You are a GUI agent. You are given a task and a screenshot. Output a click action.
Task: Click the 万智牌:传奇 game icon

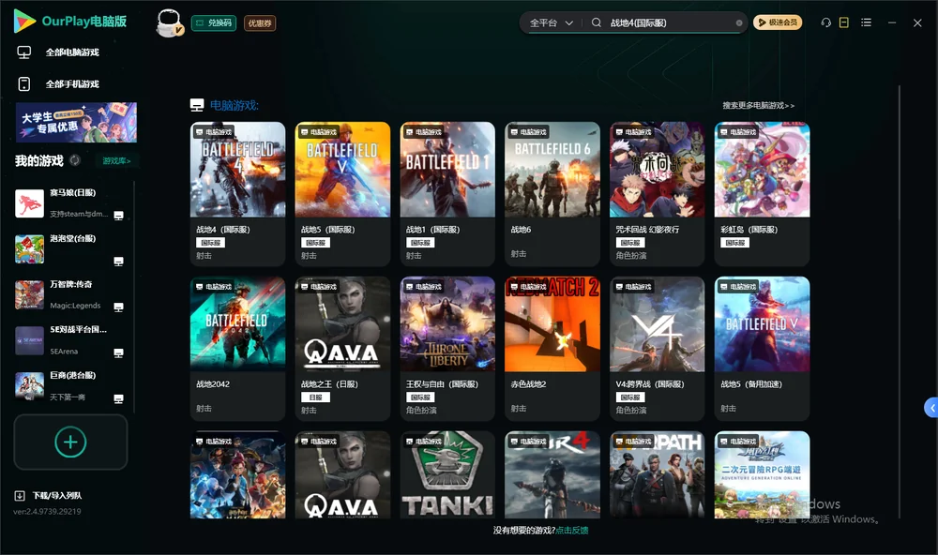coord(29,294)
